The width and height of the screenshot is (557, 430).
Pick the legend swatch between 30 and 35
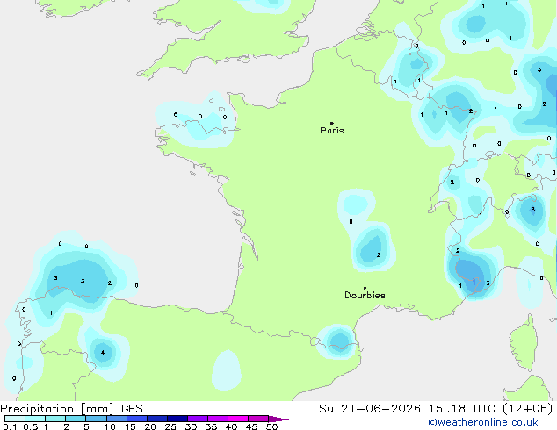(x=198, y=419)
